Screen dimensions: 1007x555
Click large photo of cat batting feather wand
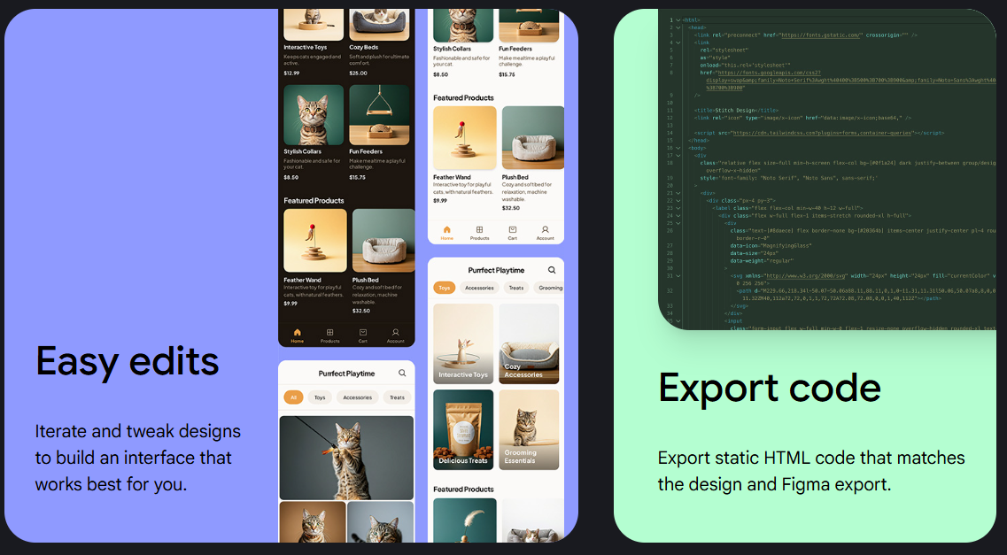click(x=346, y=458)
